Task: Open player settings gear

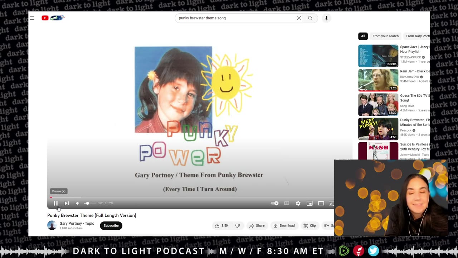Action: pos(298,203)
